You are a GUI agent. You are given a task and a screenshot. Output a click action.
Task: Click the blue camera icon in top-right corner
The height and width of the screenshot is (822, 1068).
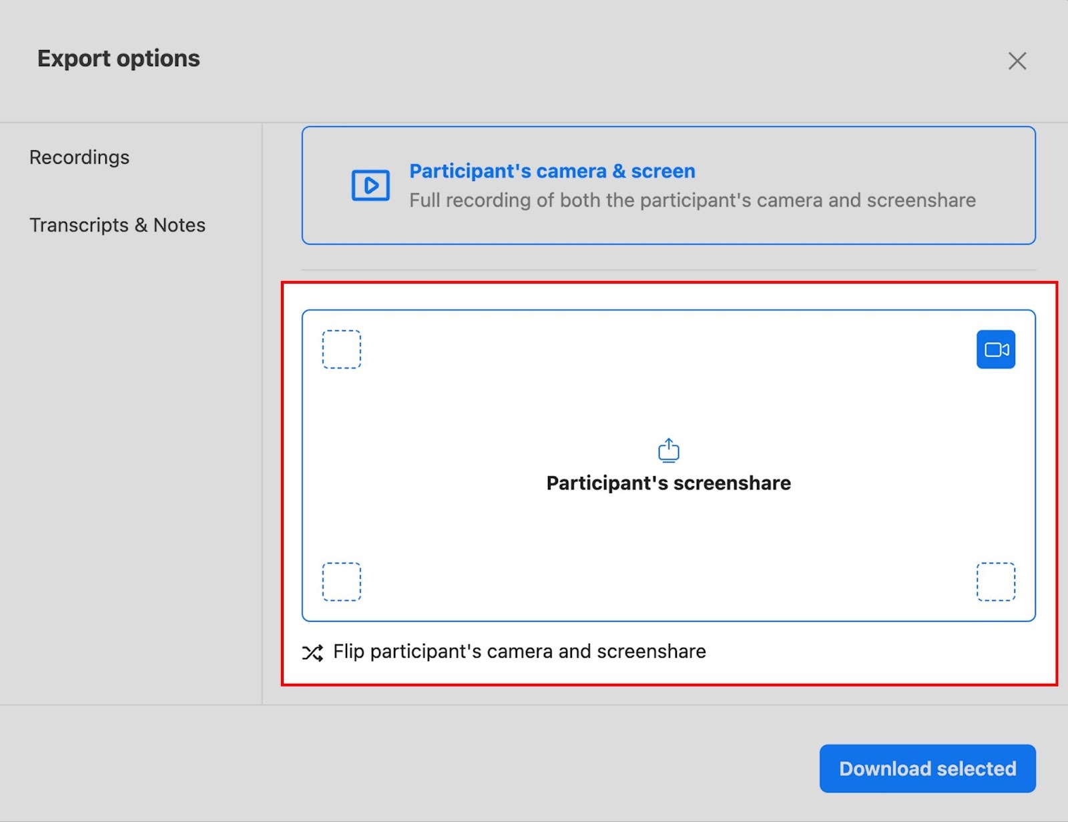(995, 349)
